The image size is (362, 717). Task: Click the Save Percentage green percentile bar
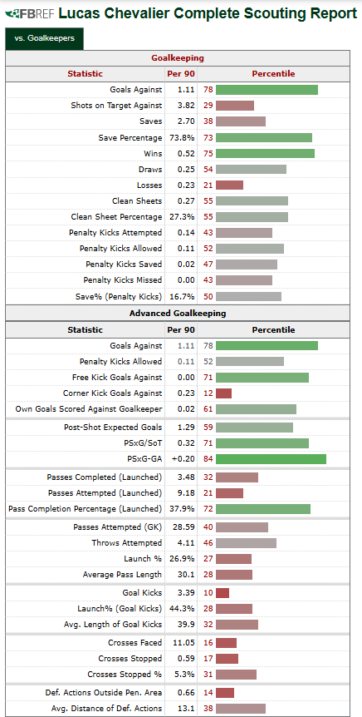coord(264,137)
